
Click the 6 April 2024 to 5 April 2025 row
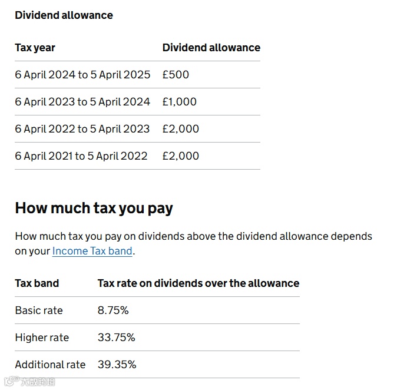tap(137, 75)
